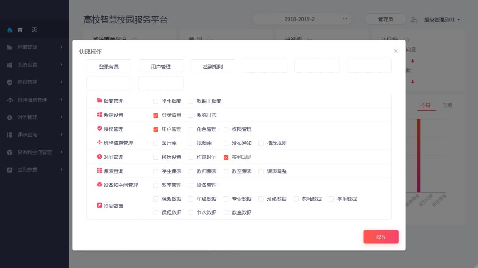Click the user search icon beside 管理员

[414, 19]
